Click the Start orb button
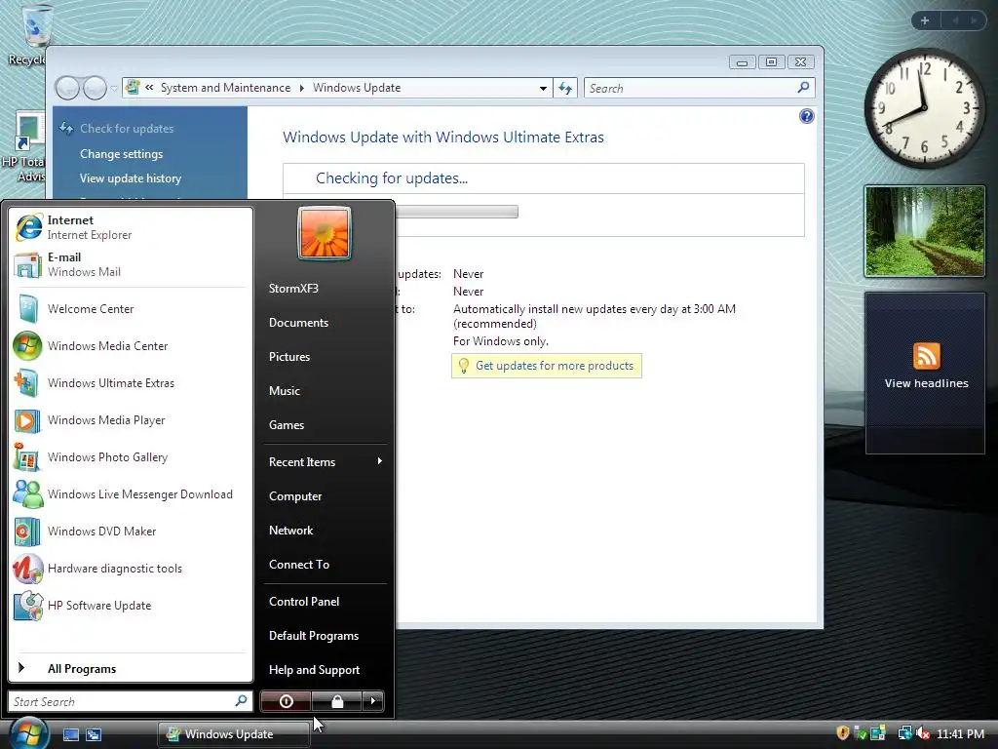 point(28,732)
